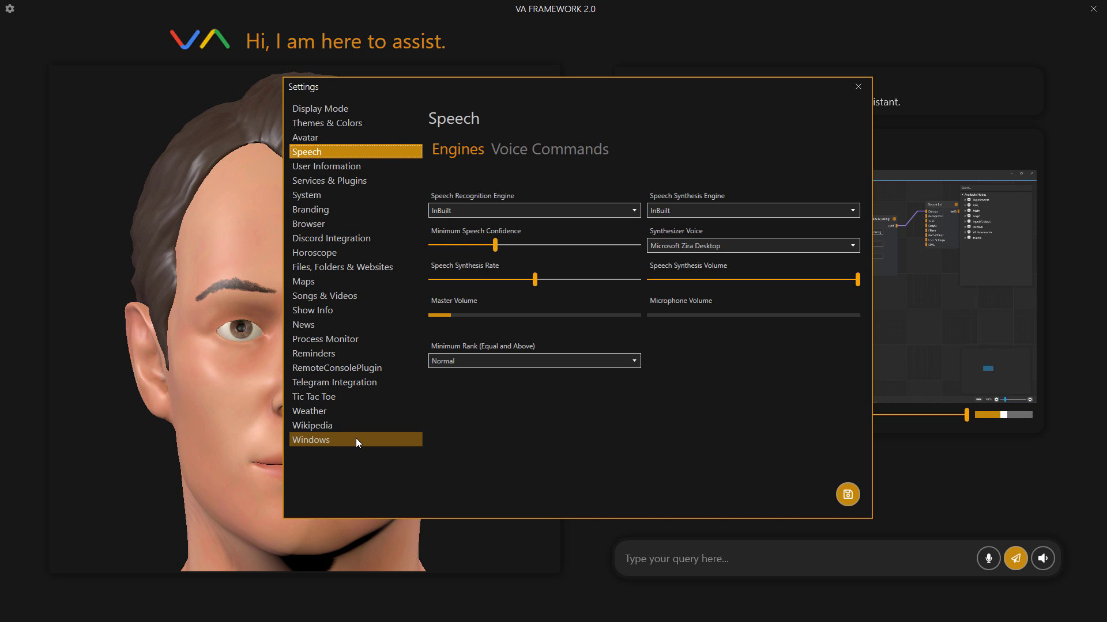Open the Minimum Rank dropdown
Image resolution: width=1107 pixels, height=622 pixels.
(x=534, y=361)
